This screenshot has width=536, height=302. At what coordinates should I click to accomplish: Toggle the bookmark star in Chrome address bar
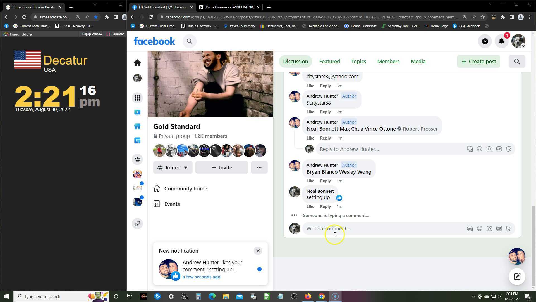tap(482, 17)
